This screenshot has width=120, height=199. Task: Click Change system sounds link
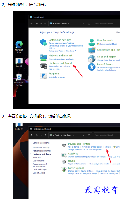(x=99, y=164)
